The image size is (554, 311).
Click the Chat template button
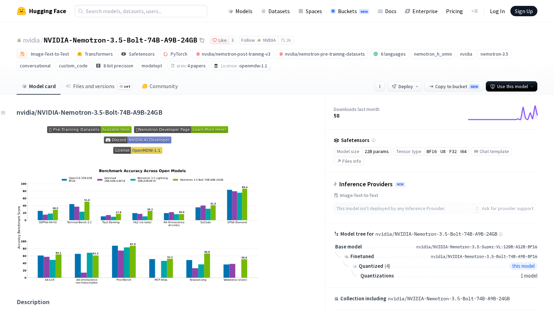pos(491,151)
